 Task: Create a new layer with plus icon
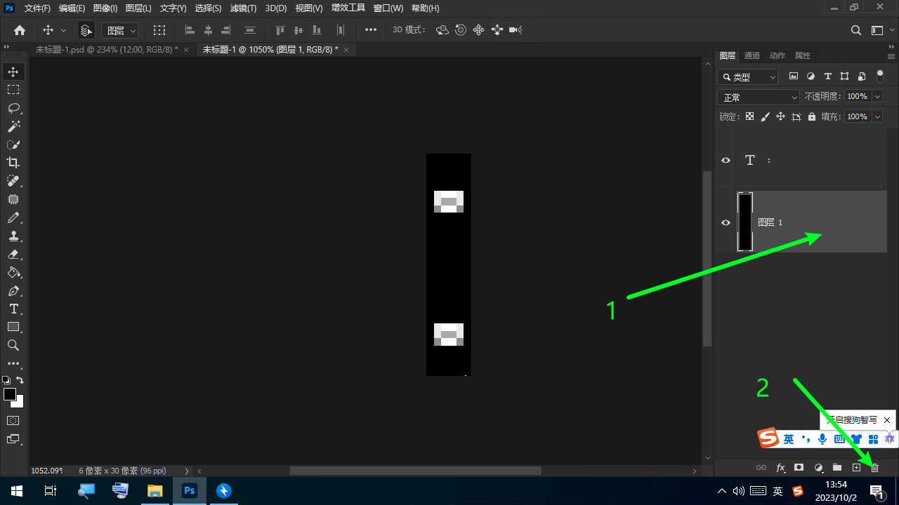[x=856, y=467]
